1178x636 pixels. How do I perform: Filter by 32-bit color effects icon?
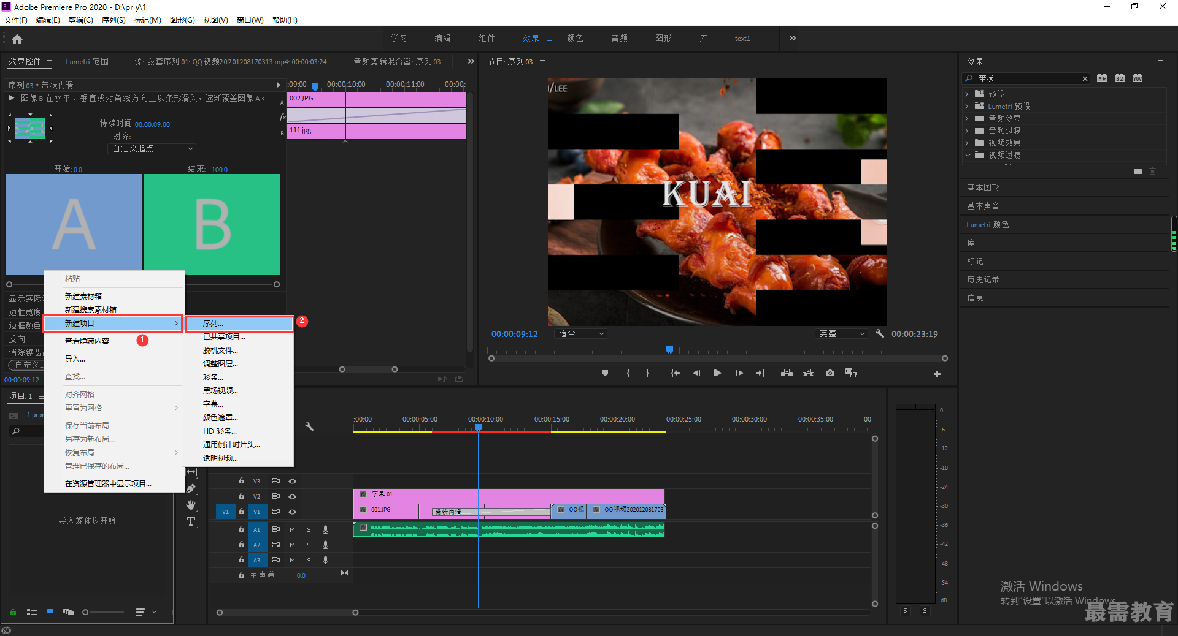pos(1120,78)
